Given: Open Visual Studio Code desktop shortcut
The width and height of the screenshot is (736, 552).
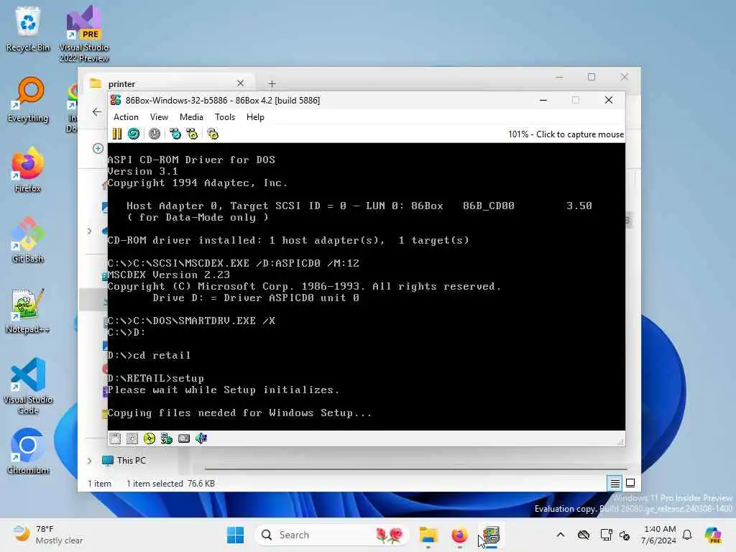Looking at the screenshot, I should click(x=28, y=386).
